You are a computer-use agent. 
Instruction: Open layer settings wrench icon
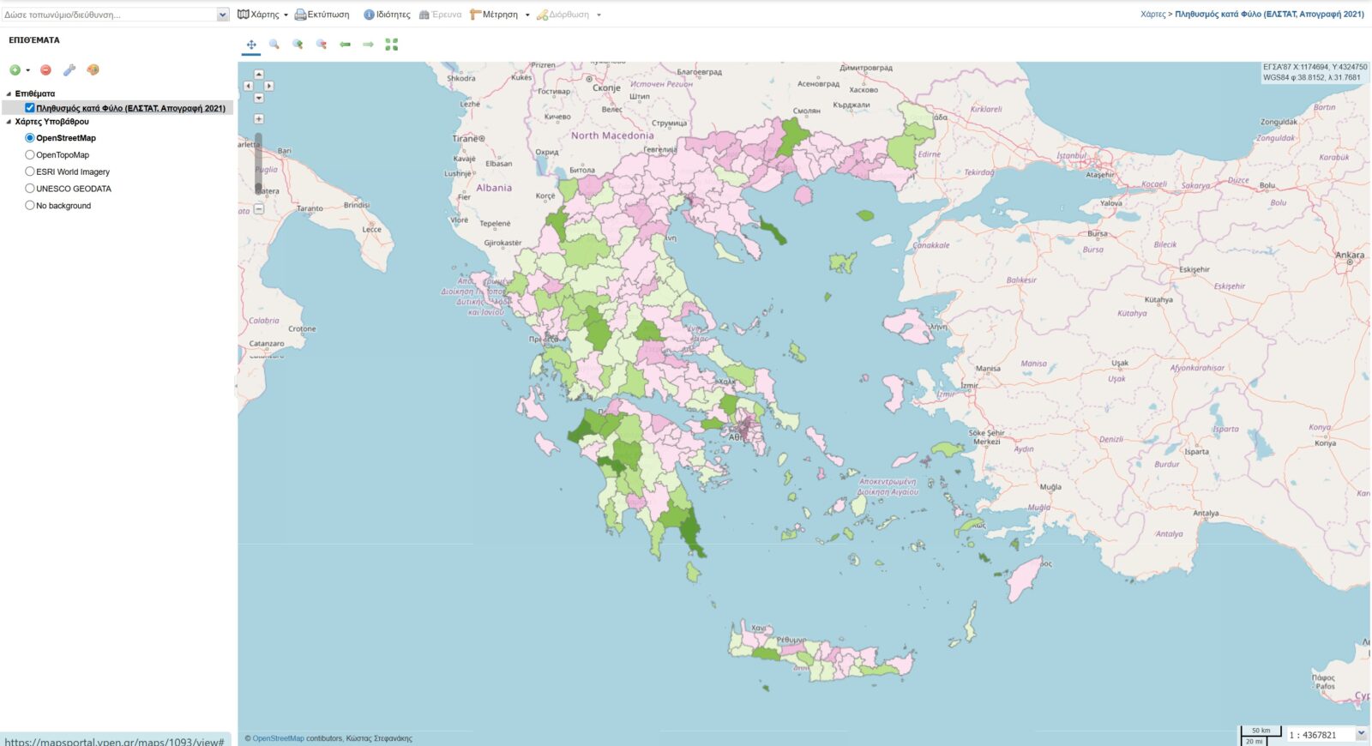click(69, 70)
